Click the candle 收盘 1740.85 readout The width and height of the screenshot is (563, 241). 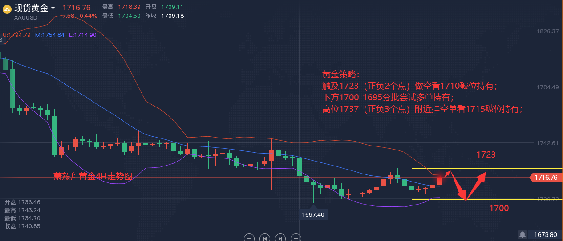pos(23,226)
